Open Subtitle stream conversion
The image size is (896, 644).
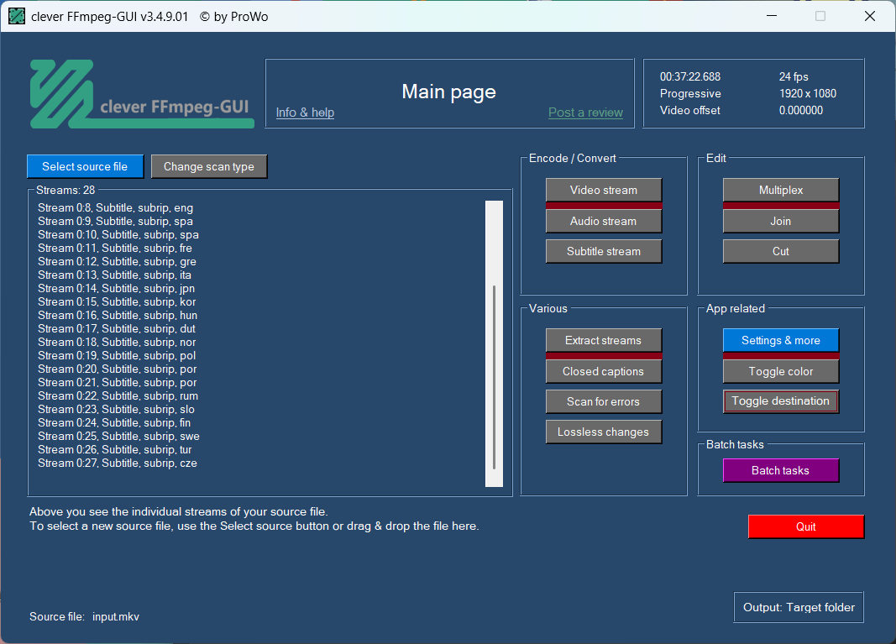coord(603,251)
